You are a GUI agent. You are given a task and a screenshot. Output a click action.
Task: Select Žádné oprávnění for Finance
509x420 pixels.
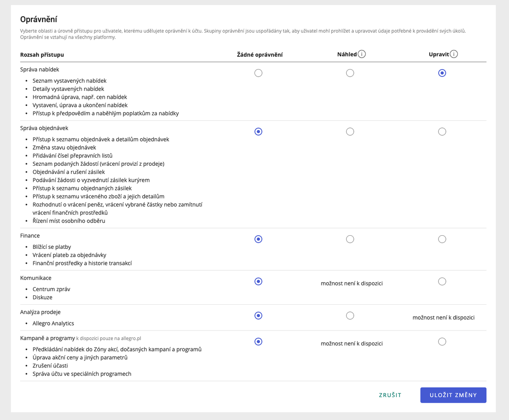[258, 239]
